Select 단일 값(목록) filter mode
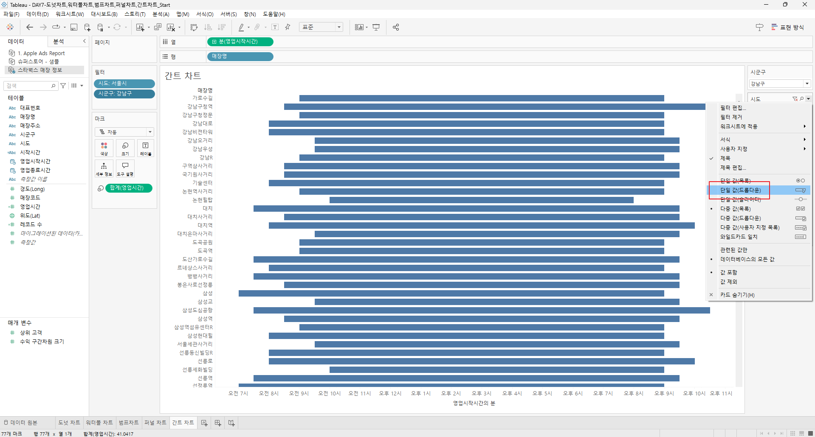The image size is (815, 437). tap(759, 181)
